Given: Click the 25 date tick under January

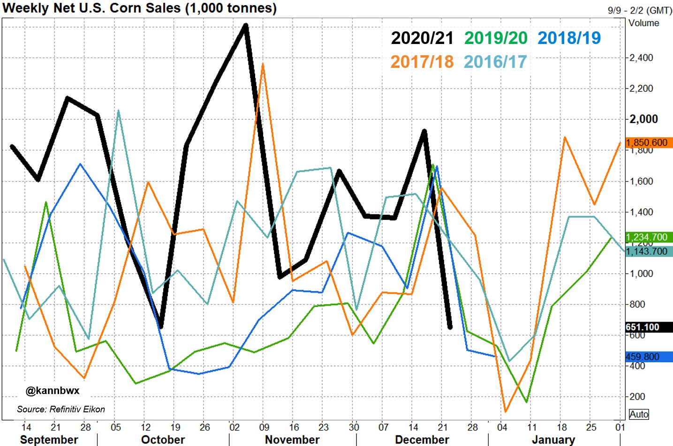Looking at the screenshot, I should click(591, 427).
